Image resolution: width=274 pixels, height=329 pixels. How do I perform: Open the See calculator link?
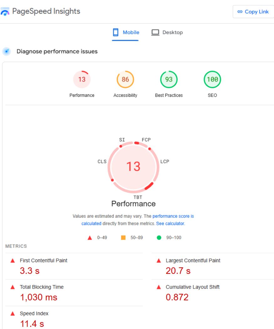[x=170, y=224]
